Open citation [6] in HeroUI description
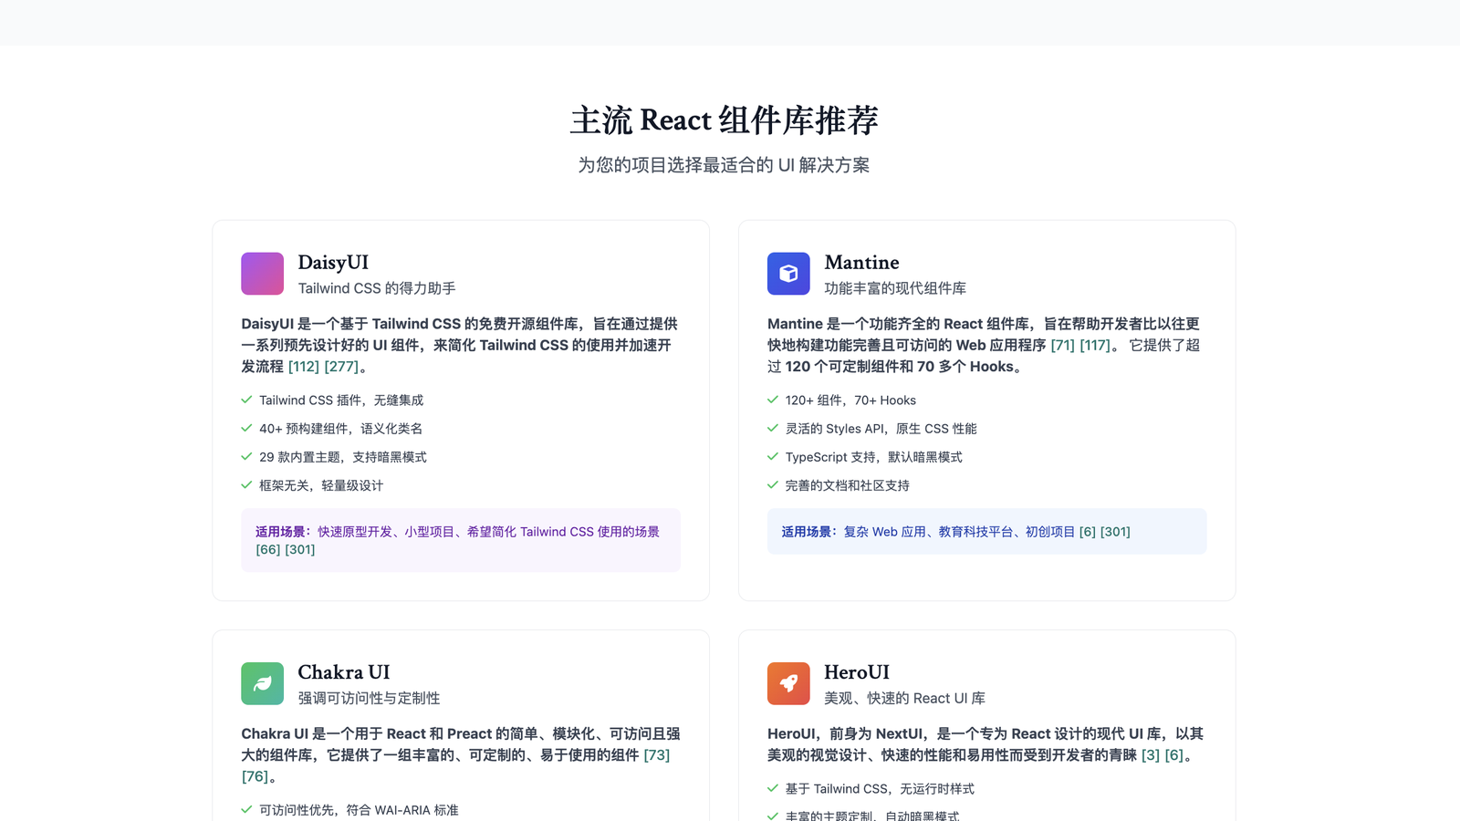1460x821 pixels. (1174, 755)
